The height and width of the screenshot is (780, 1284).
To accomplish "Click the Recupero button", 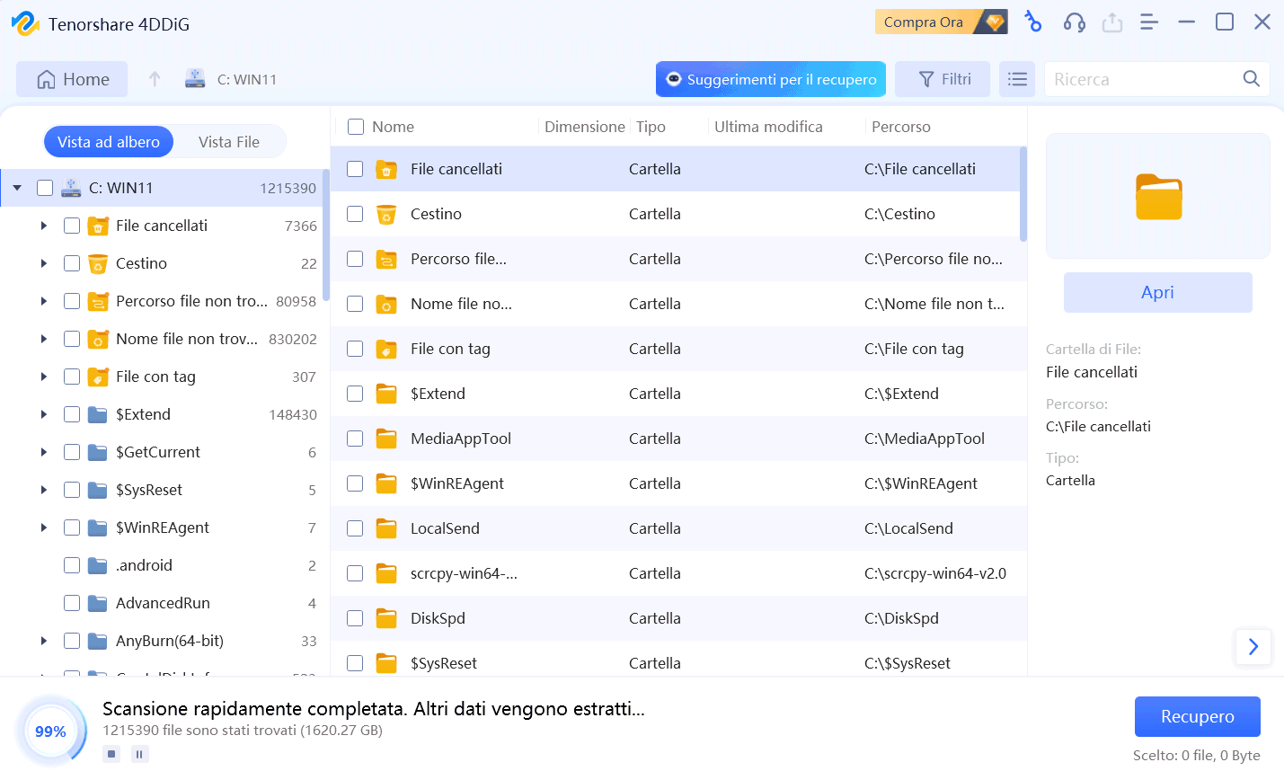I will click(1197, 716).
